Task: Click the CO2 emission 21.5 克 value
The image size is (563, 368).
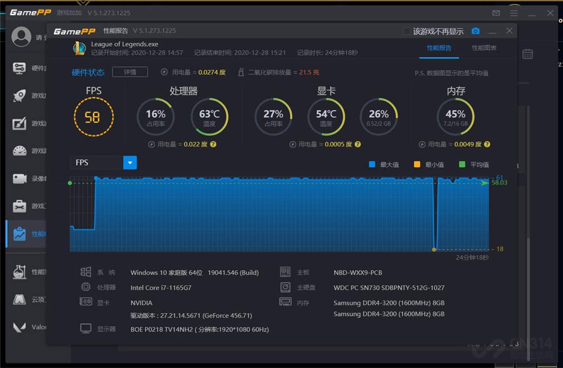Action: click(309, 72)
